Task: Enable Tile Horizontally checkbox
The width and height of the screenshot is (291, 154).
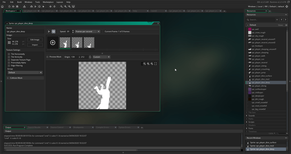Action: click(9, 54)
